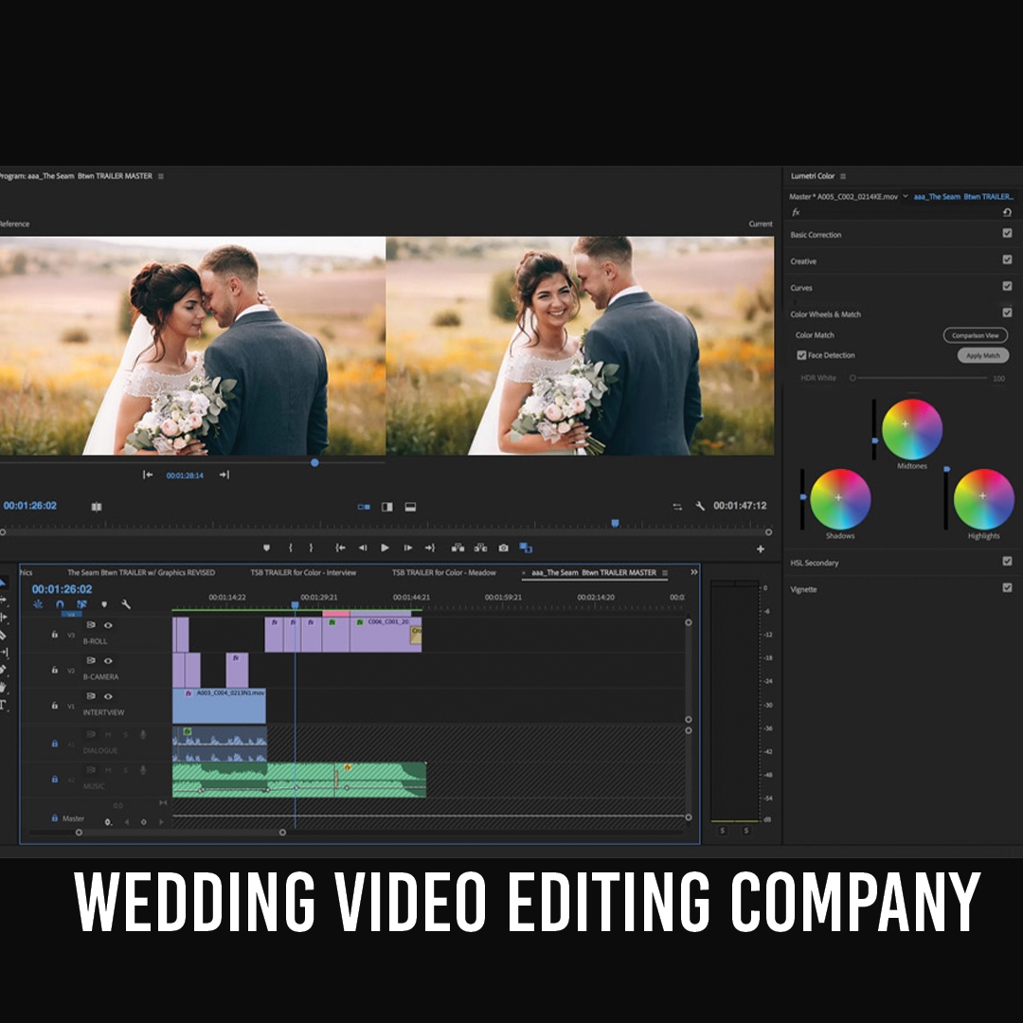Toggle Basic Correction checkbox
The width and height of the screenshot is (1023, 1023).
click(x=1007, y=233)
